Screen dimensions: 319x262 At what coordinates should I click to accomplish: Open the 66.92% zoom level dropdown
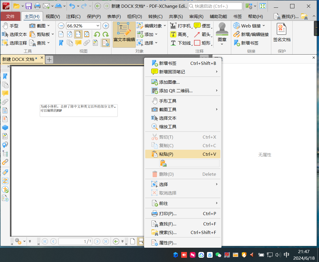click(98, 26)
